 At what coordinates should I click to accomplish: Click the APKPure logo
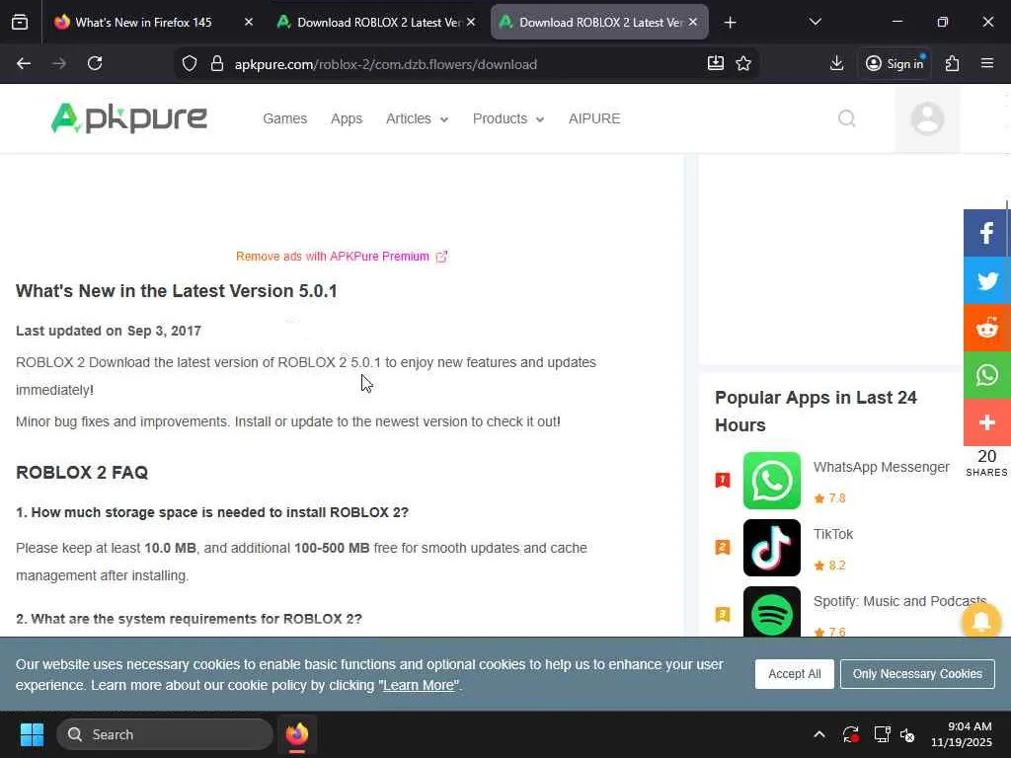[129, 118]
